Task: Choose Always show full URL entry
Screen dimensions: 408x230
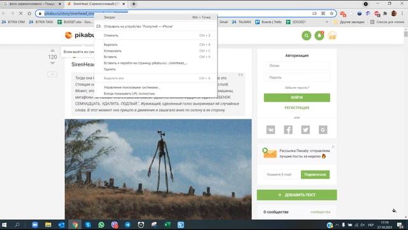Action: pos(156,94)
